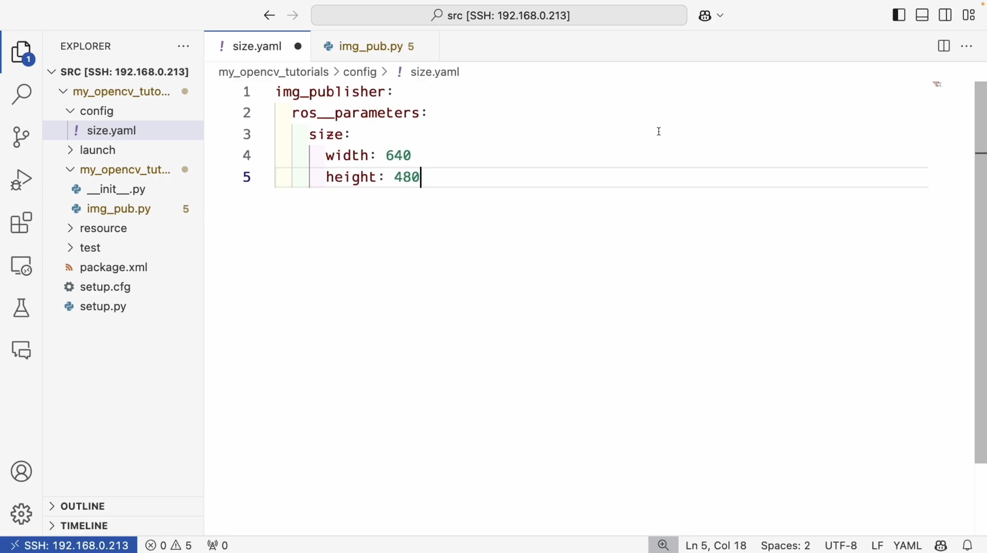Open the Extensions view
The image size is (987, 553).
click(21, 223)
